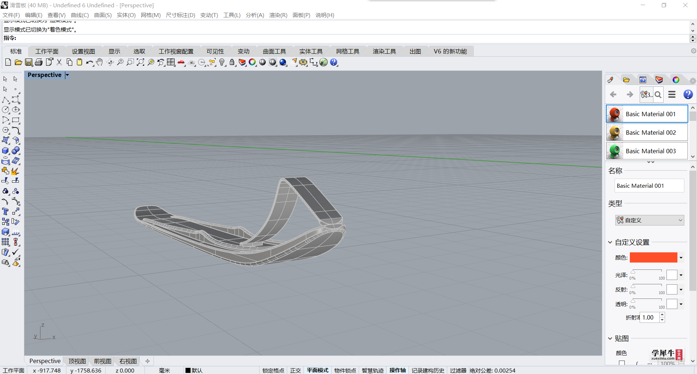Click the materials panel back arrow
The height and width of the screenshot is (374, 697).
pos(614,94)
